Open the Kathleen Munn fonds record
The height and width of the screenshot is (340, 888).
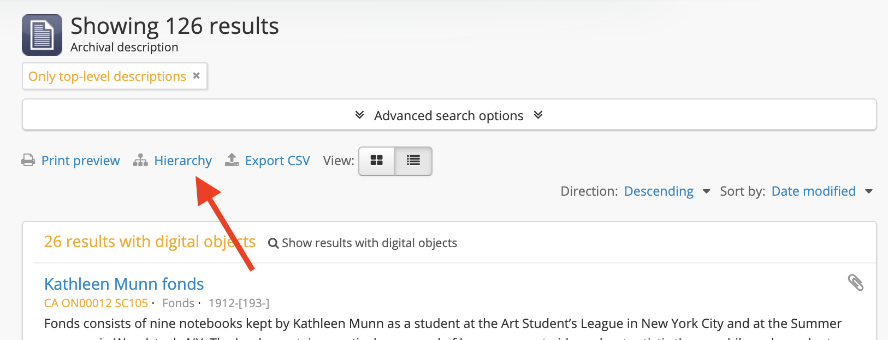pyautogui.click(x=124, y=284)
